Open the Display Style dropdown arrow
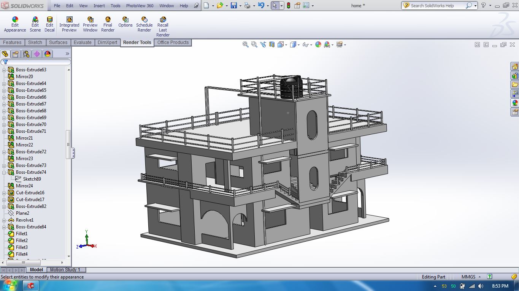 pos(298,45)
